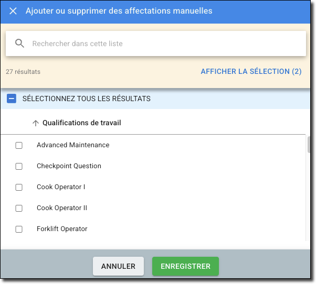The width and height of the screenshot is (316, 284).
Task: Check the Checkpoint Question checkbox
Action: point(19,166)
